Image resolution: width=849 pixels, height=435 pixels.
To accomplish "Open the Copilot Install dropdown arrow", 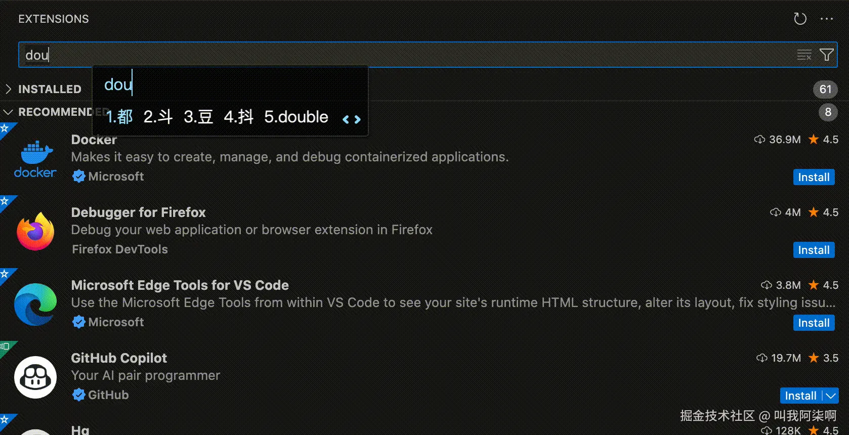I will point(831,396).
